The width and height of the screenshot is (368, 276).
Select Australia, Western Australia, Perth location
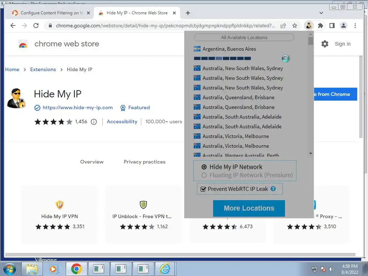pyautogui.click(x=240, y=155)
